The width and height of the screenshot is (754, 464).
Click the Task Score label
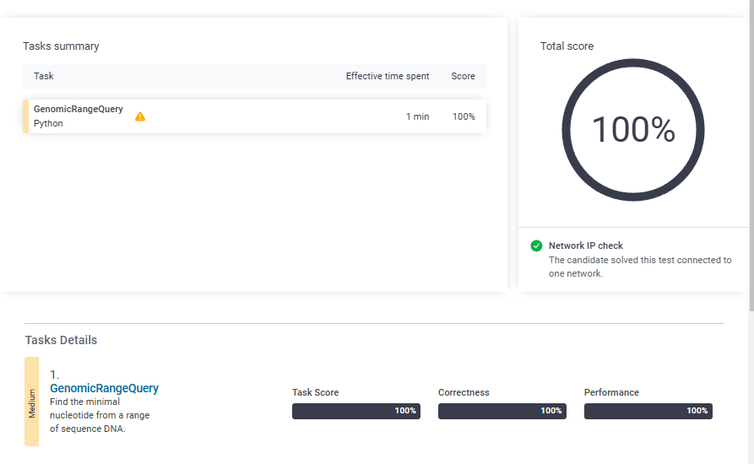tap(315, 392)
